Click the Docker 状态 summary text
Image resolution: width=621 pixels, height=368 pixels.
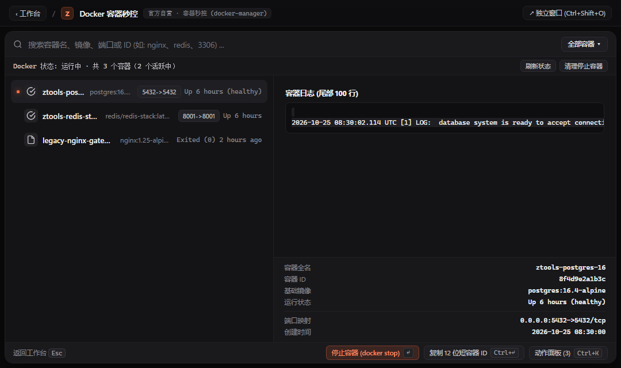(95, 66)
